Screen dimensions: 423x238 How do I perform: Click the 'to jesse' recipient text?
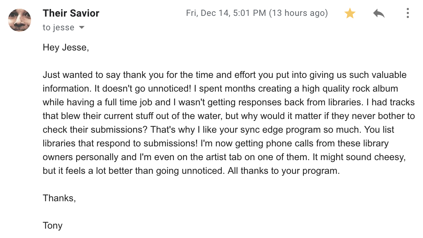point(58,27)
